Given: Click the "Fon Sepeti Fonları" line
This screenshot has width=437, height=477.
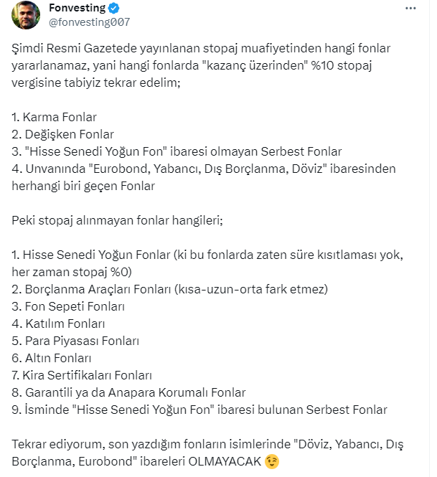Looking at the screenshot, I should (x=69, y=306).
